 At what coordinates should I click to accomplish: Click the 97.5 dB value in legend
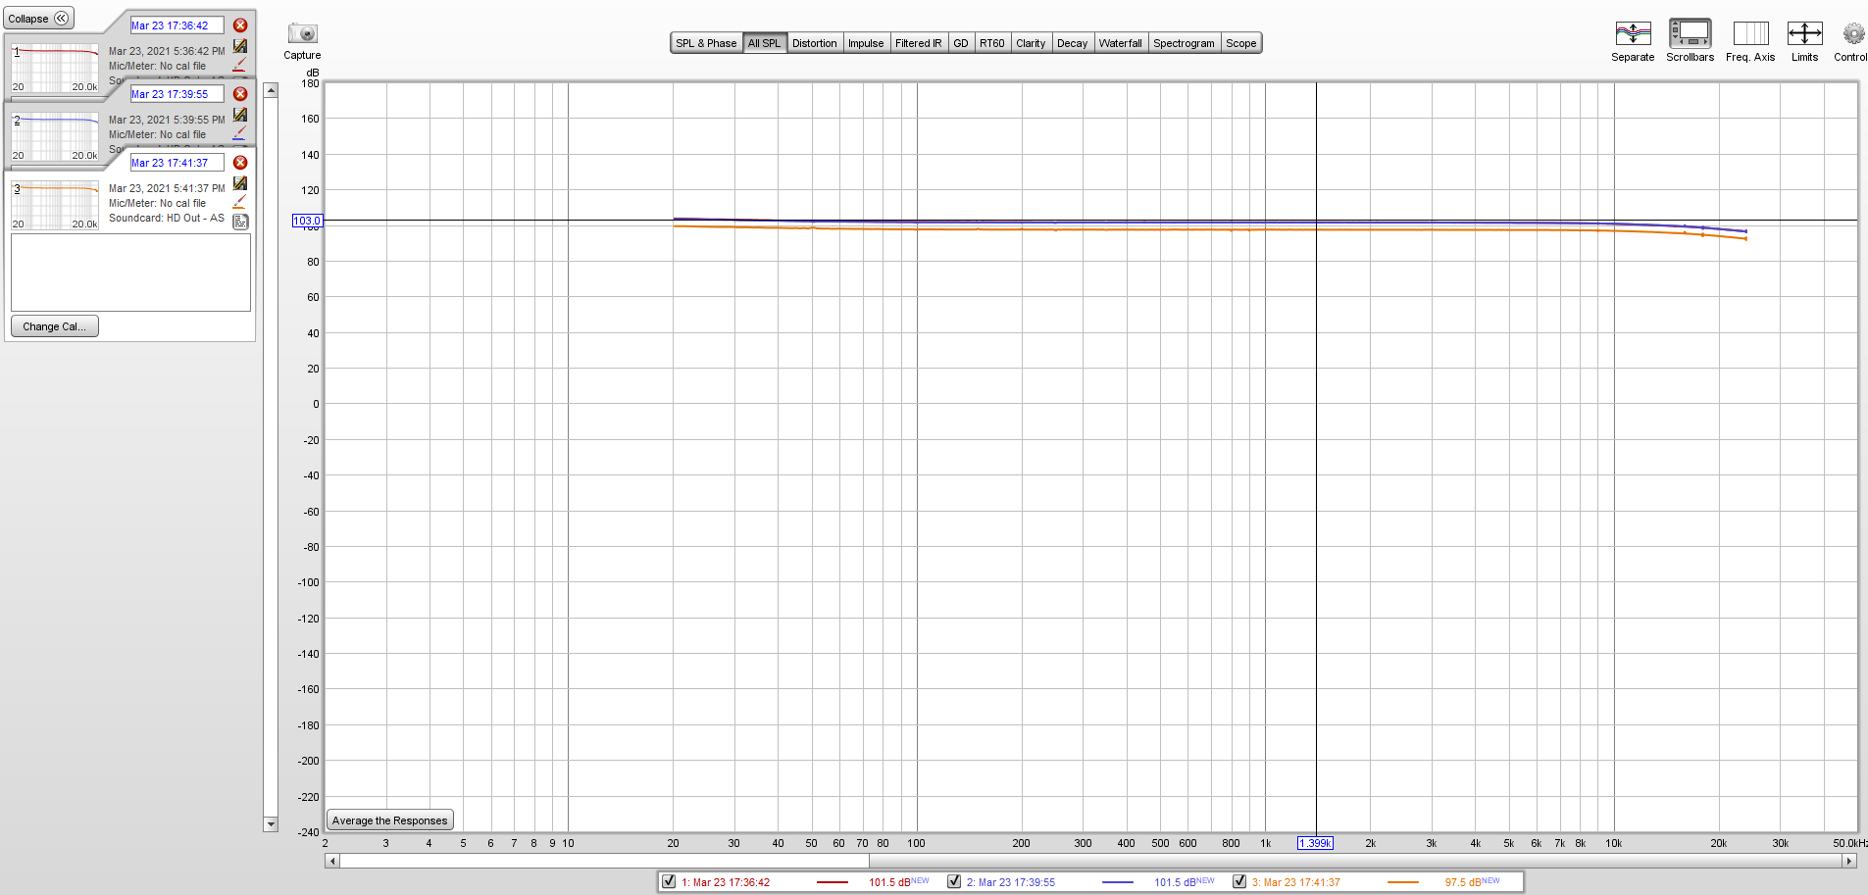[x=1462, y=882]
